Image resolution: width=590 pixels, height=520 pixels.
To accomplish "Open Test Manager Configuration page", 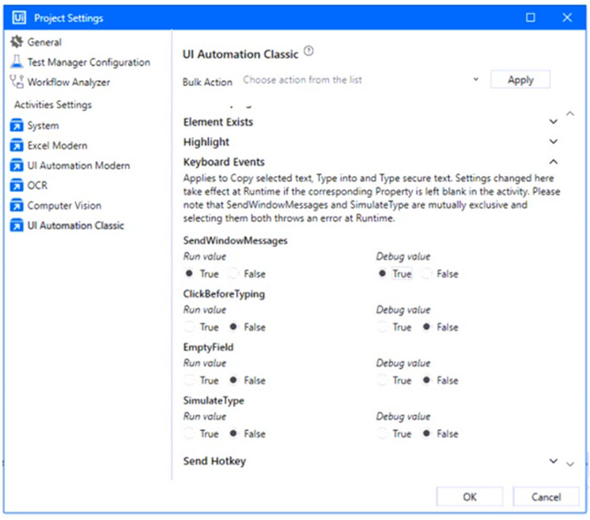I will tap(88, 62).
